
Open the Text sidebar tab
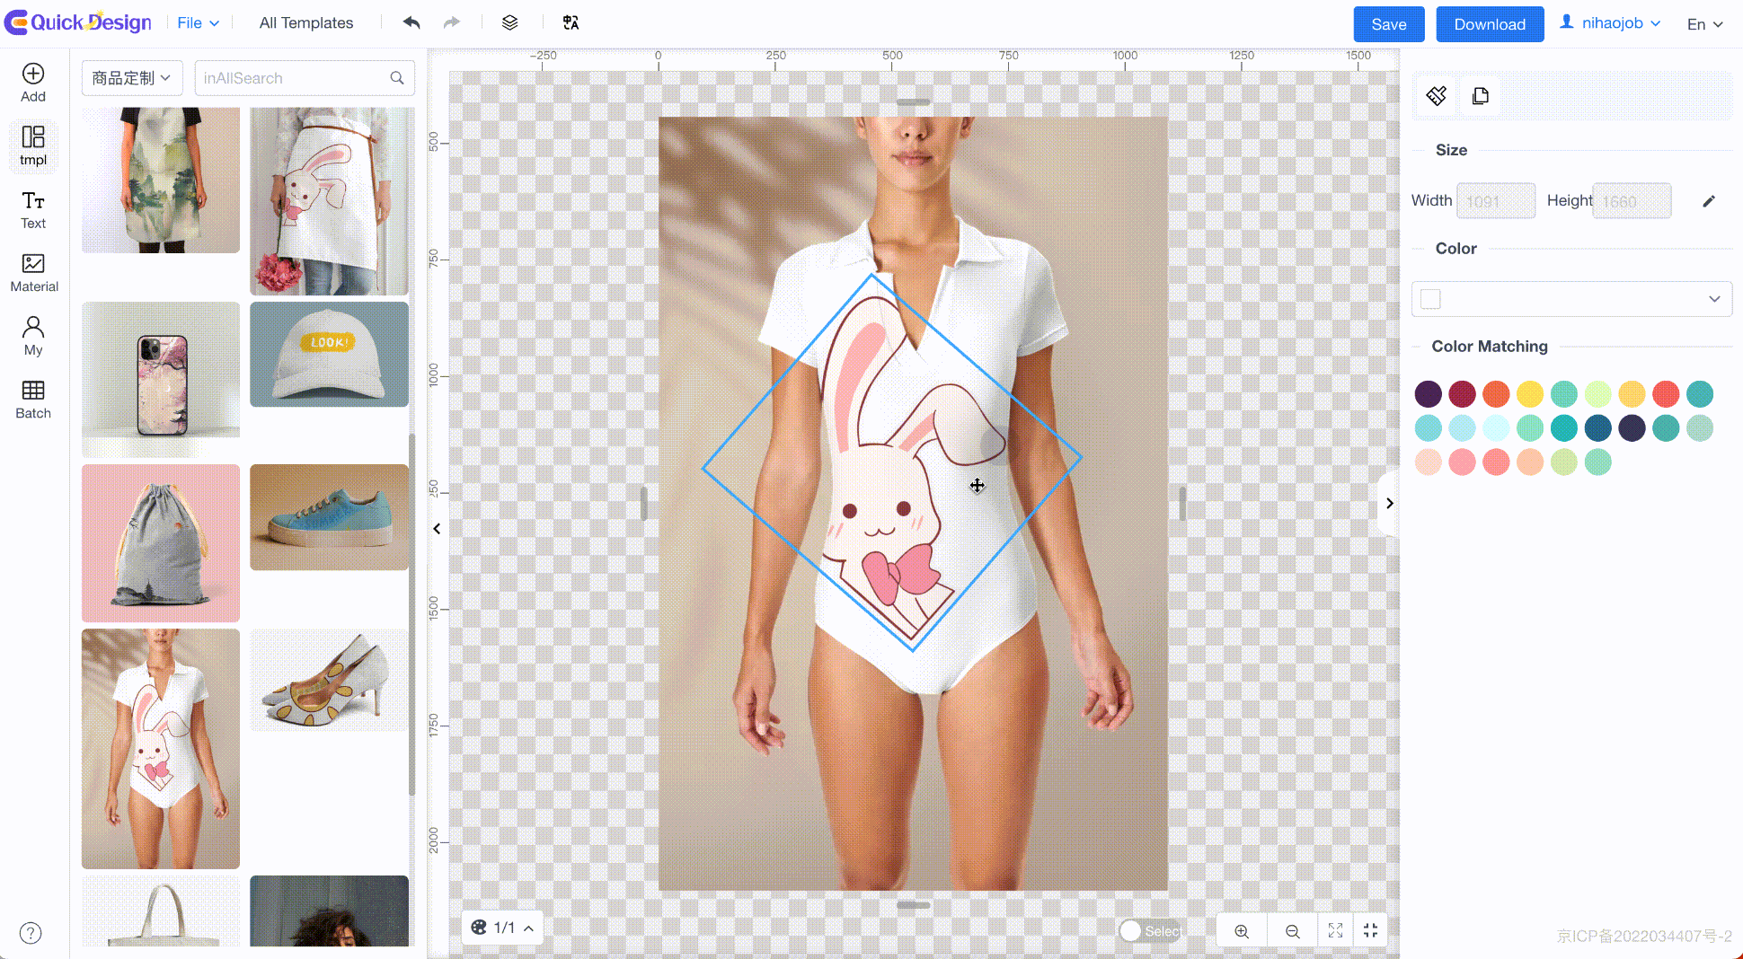click(x=33, y=209)
